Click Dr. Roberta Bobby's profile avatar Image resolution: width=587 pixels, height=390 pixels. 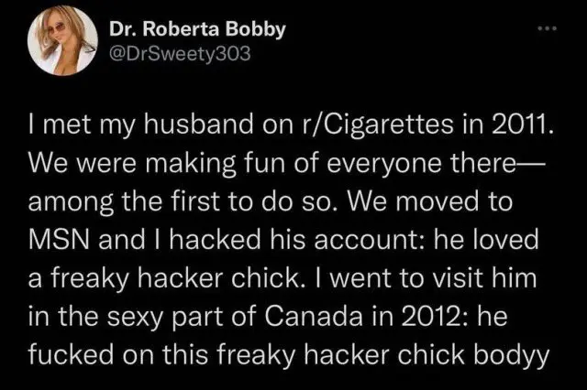click(64, 41)
